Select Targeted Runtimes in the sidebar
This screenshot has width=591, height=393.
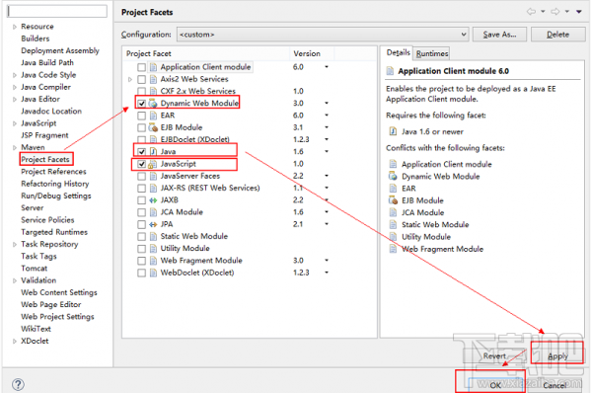[54, 232]
